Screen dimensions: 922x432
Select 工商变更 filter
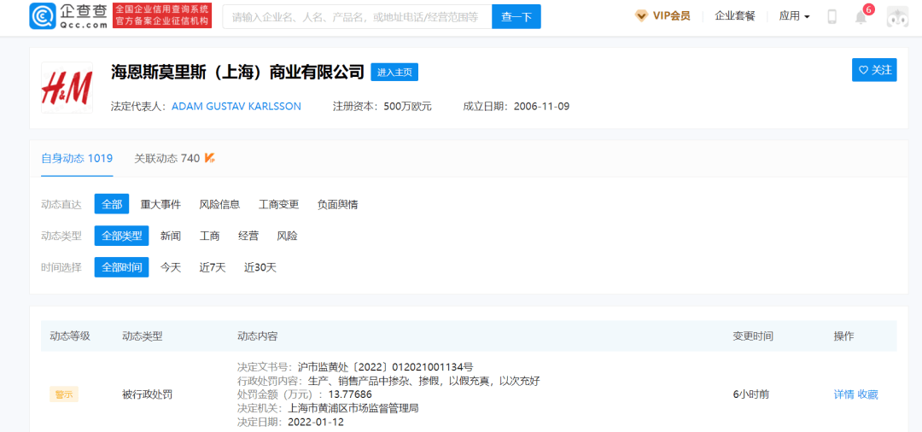pos(278,205)
